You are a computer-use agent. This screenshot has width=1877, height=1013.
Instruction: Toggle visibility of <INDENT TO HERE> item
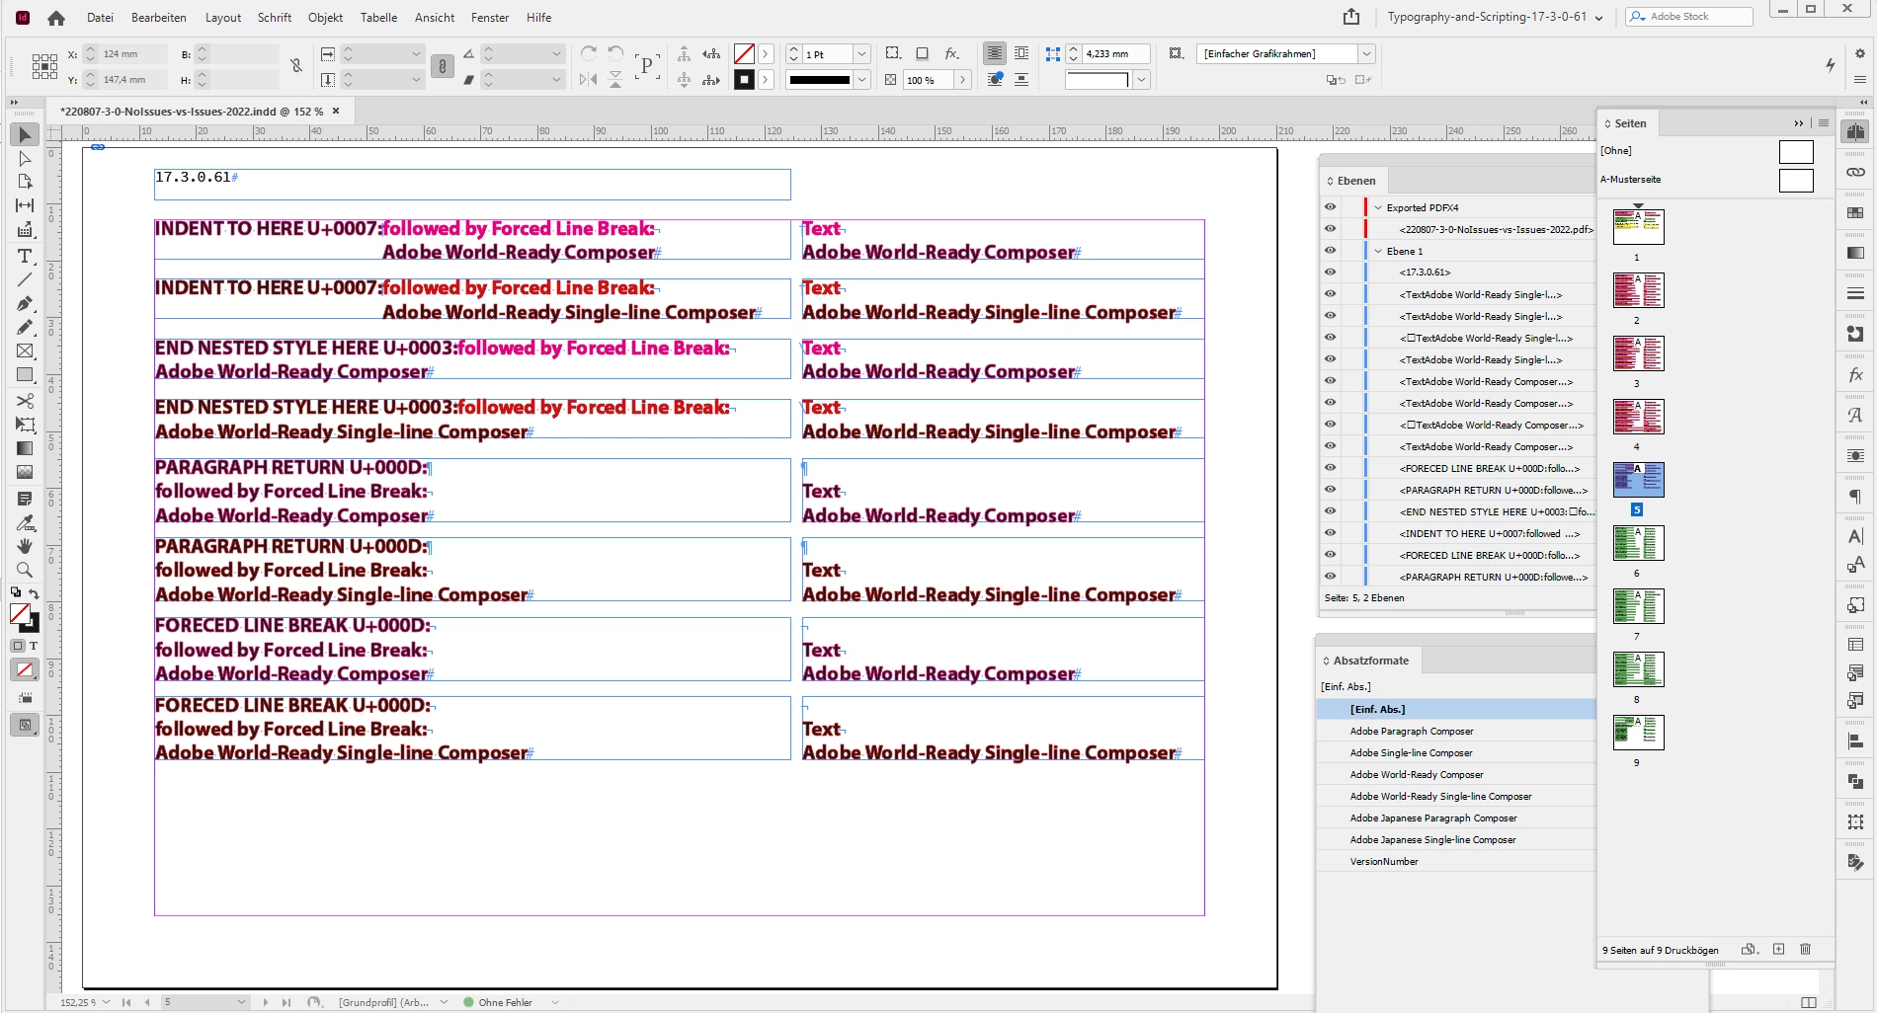click(1330, 533)
